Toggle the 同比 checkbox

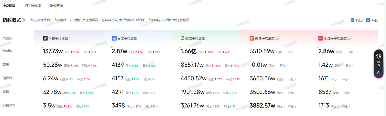pos(352,20)
